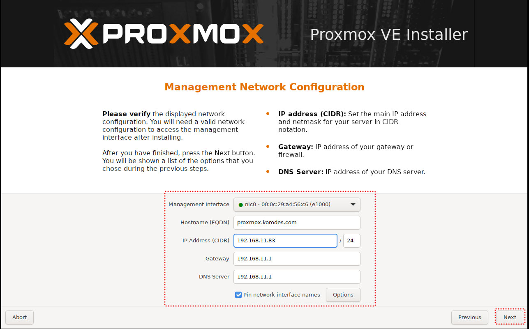This screenshot has width=529, height=329.
Task: Click the Management Network Configuration heading
Action: point(264,87)
